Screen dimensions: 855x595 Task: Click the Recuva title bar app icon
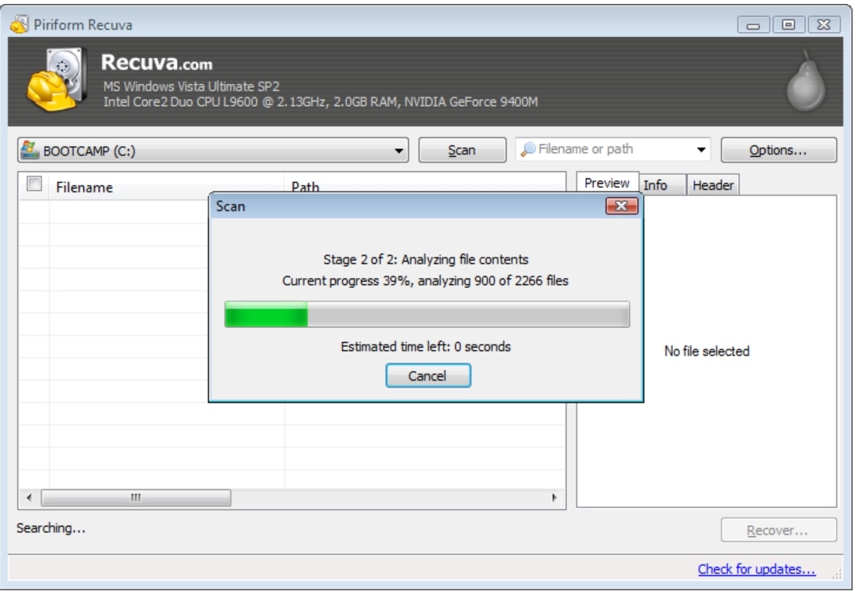click(20, 24)
